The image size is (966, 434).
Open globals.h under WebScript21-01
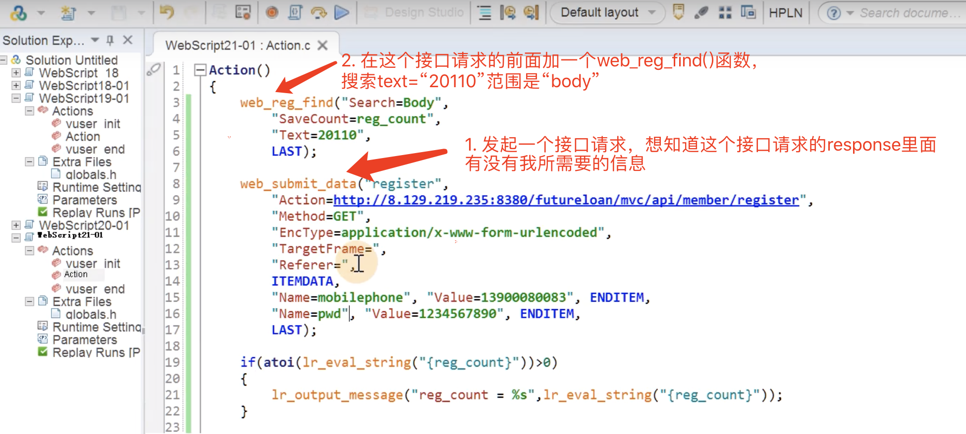(91, 314)
